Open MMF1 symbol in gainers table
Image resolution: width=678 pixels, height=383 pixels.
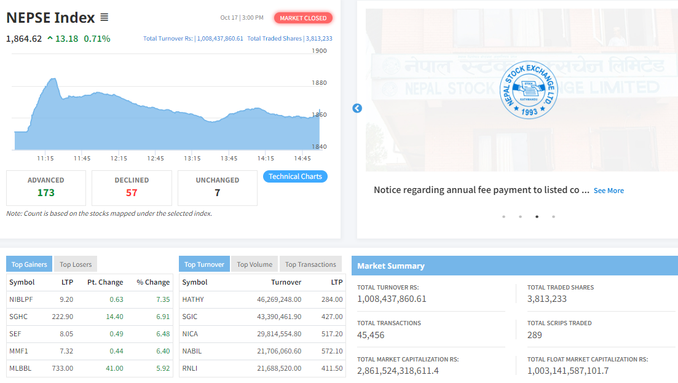click(18, 351)
